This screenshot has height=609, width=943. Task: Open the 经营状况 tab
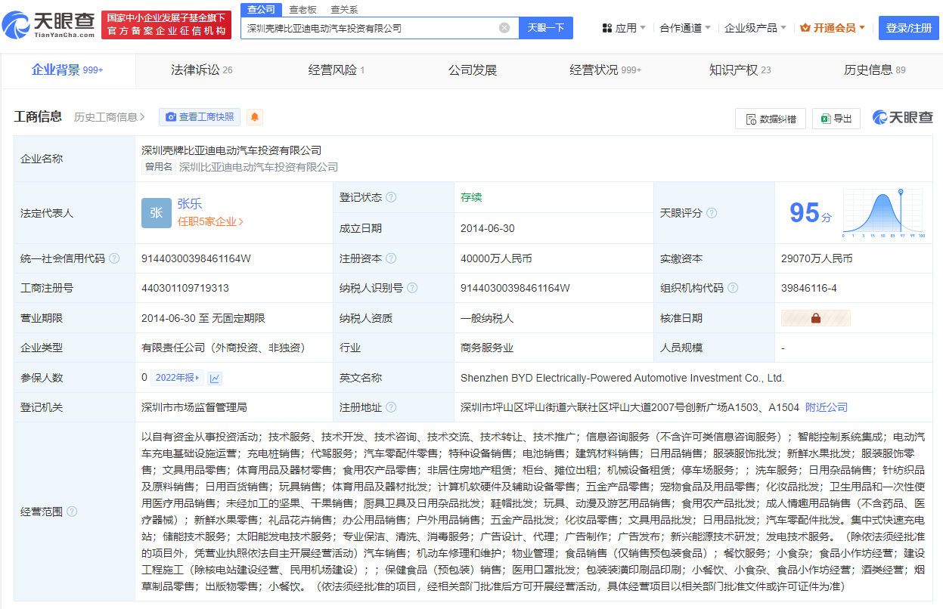click(x=605, y=70)
